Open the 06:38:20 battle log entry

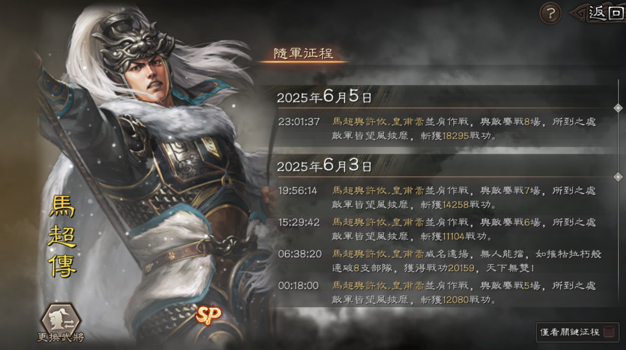(439, 261)
